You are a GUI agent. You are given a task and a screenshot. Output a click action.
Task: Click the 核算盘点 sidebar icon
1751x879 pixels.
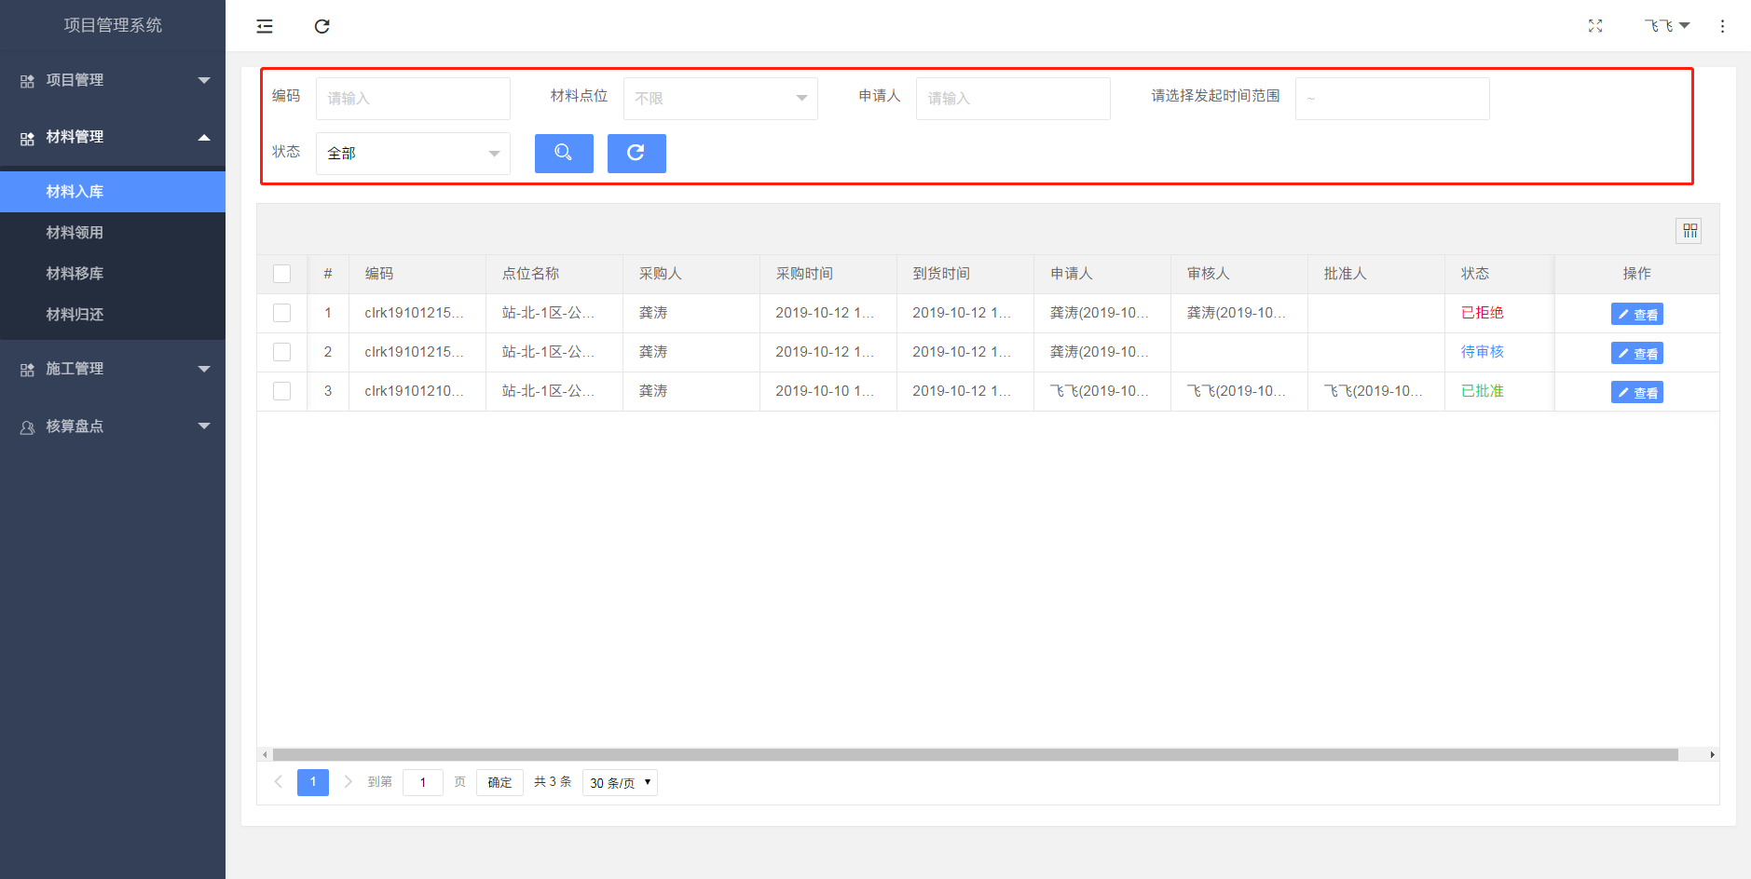click(27, 426)
